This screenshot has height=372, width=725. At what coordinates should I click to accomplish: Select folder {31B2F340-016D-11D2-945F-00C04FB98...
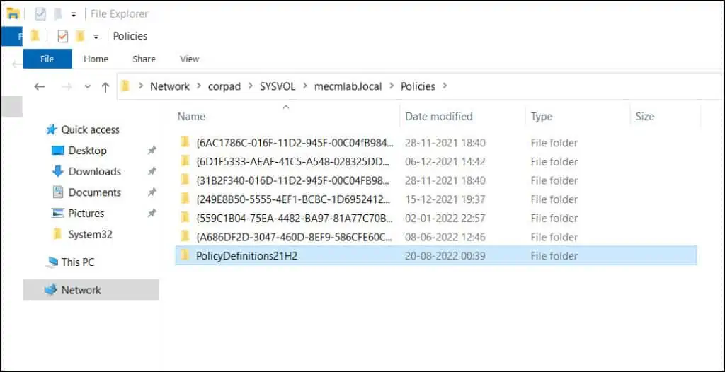coord(295,180)
